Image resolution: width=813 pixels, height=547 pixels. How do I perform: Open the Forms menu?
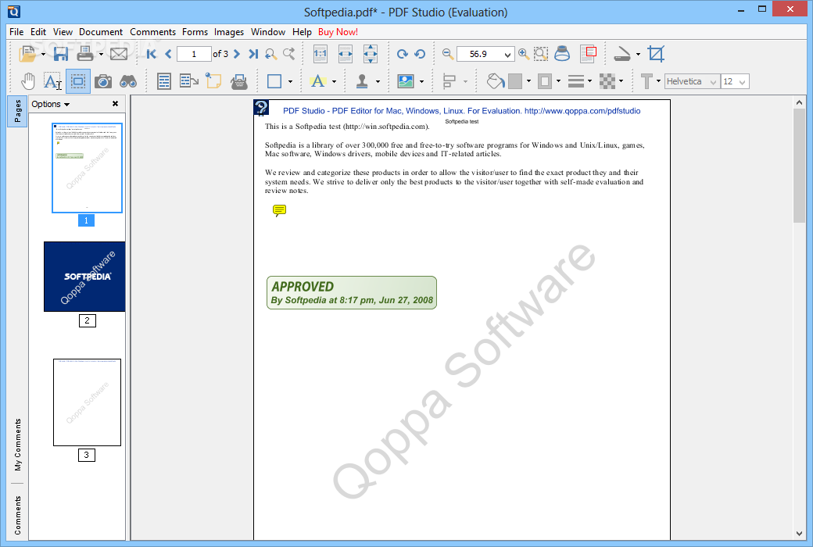pyautogui.click(x=195, y=32)
